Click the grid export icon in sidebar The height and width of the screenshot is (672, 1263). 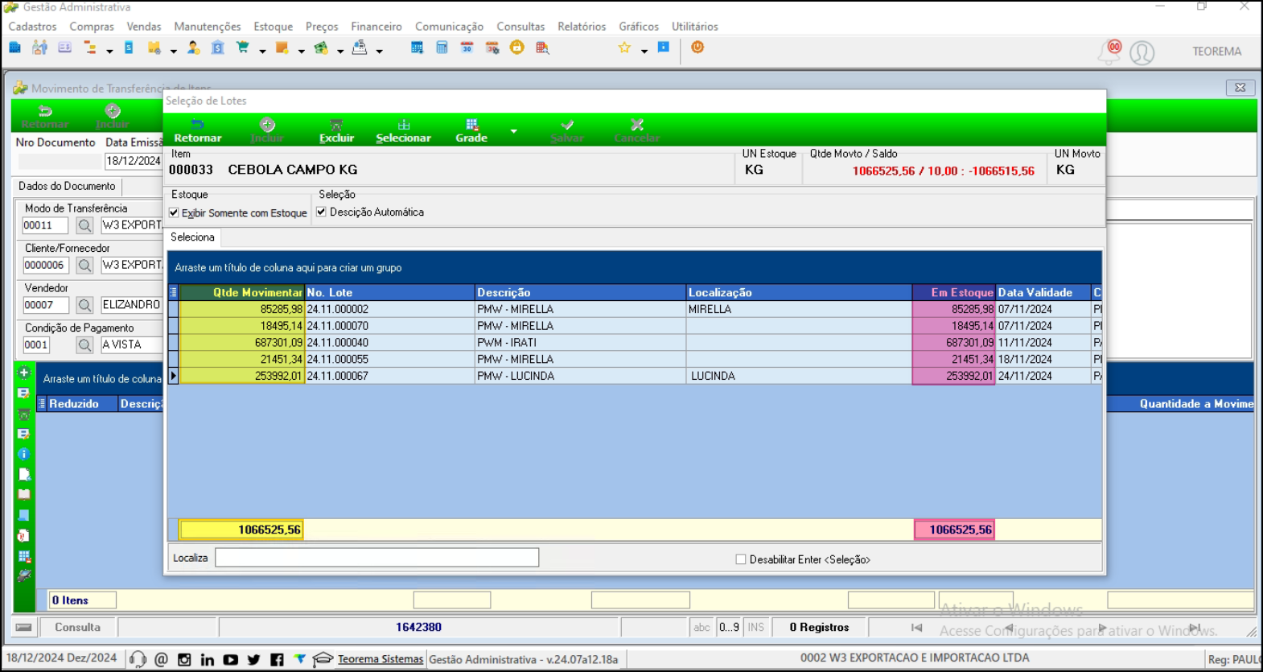point(24,556)
